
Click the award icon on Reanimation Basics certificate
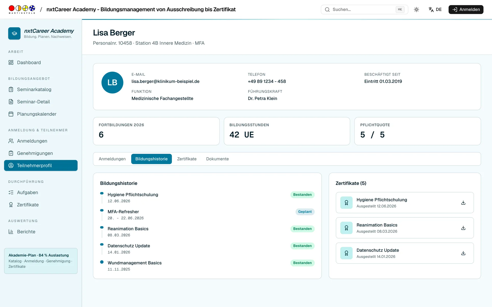pyautogui.click(x=346, y=228)
